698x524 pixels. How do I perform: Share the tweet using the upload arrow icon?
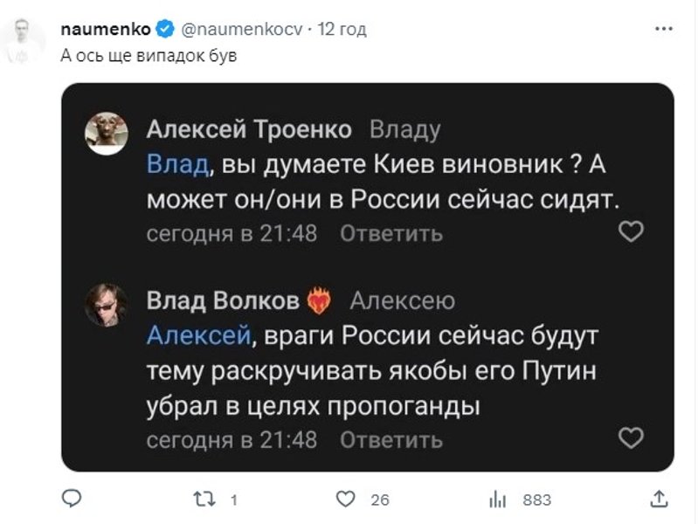[660, 499]
